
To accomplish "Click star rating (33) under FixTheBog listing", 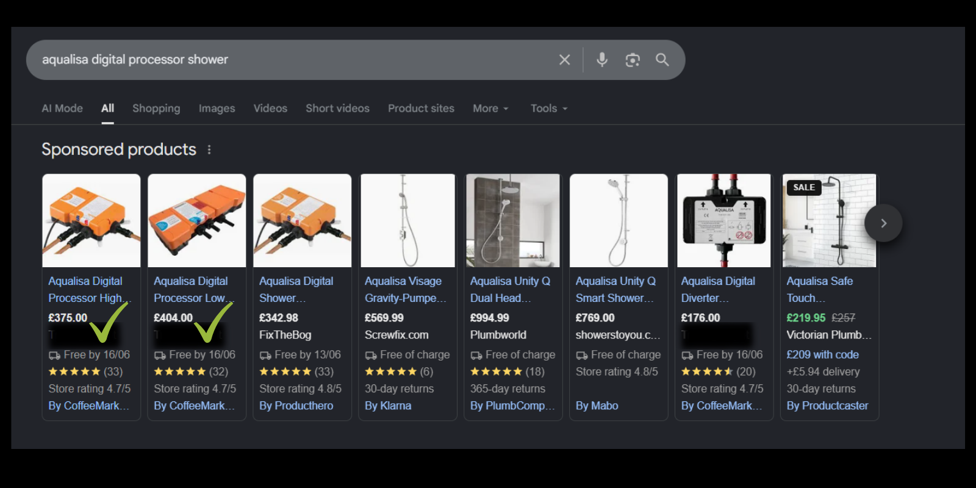I will pos(296,371).
